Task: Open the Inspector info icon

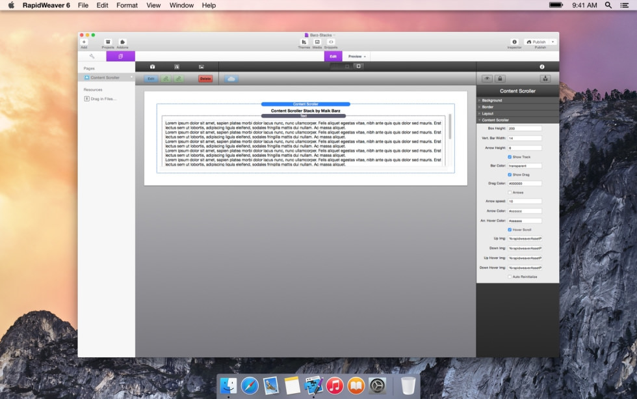Action: (x=514, y=42)
